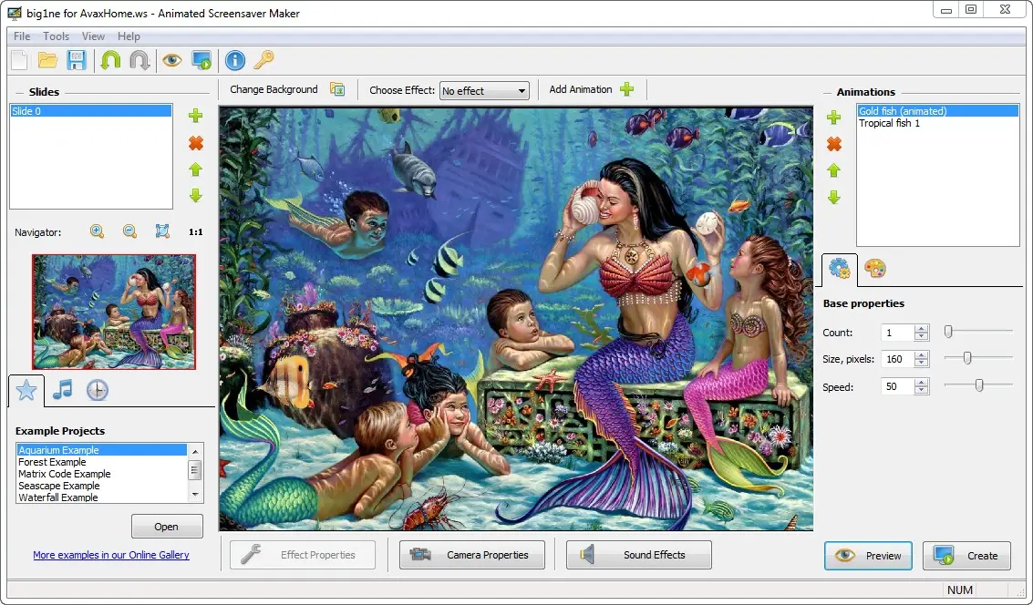Increase Count with spinner up arrow

(x=922, y=329)
